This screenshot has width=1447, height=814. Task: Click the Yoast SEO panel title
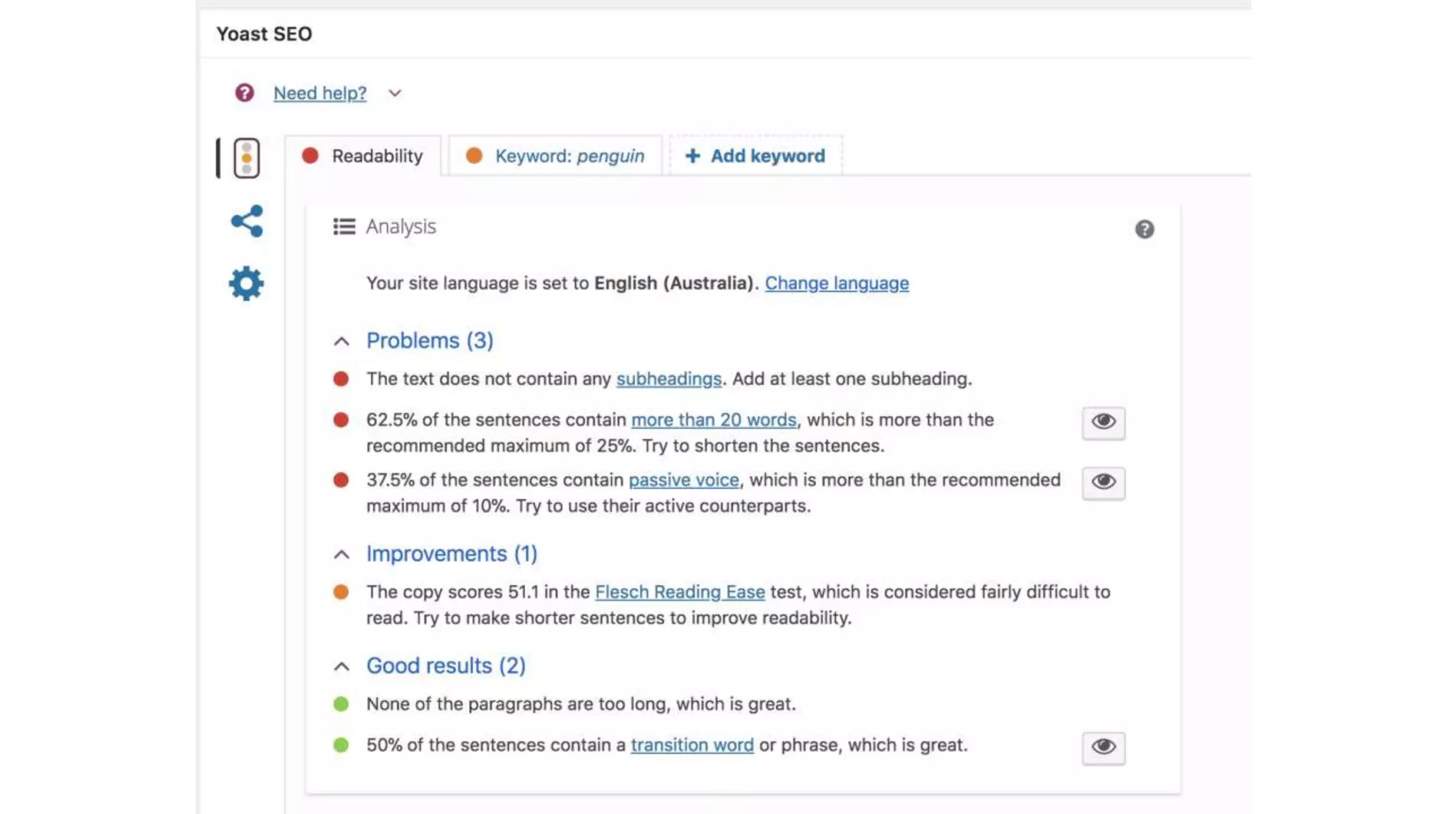click(x=264, y=34)
